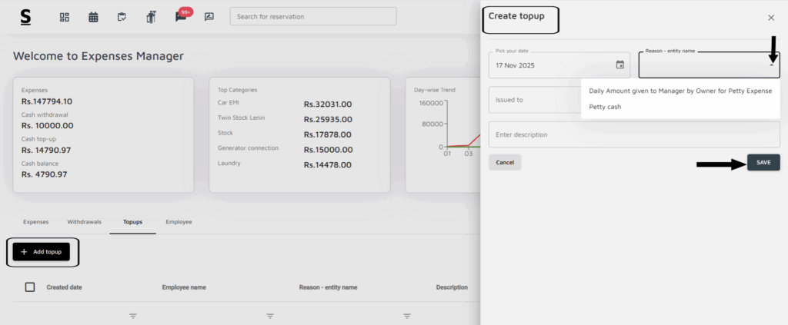The width and height of the screenshot is (788, 325).
Task: Open the luggage/bellhop icon
Action: point(151,17)
